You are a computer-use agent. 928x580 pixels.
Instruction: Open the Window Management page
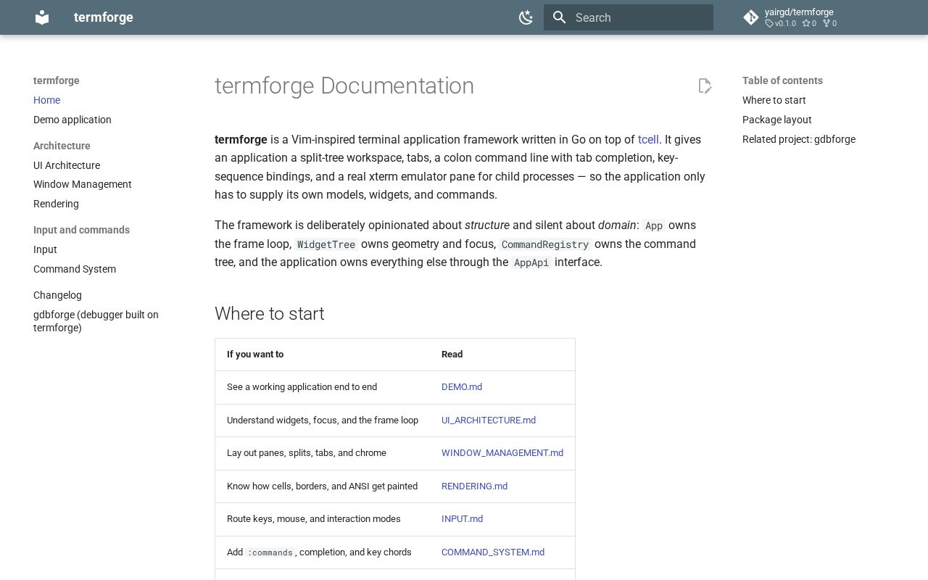[x=83, y=184]
